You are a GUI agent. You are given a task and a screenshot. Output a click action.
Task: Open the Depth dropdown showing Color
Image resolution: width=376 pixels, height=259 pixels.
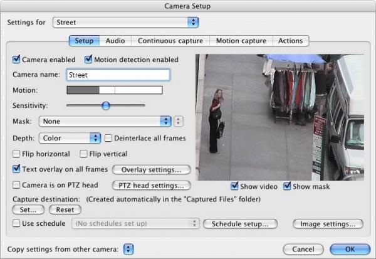click(70, 138)
